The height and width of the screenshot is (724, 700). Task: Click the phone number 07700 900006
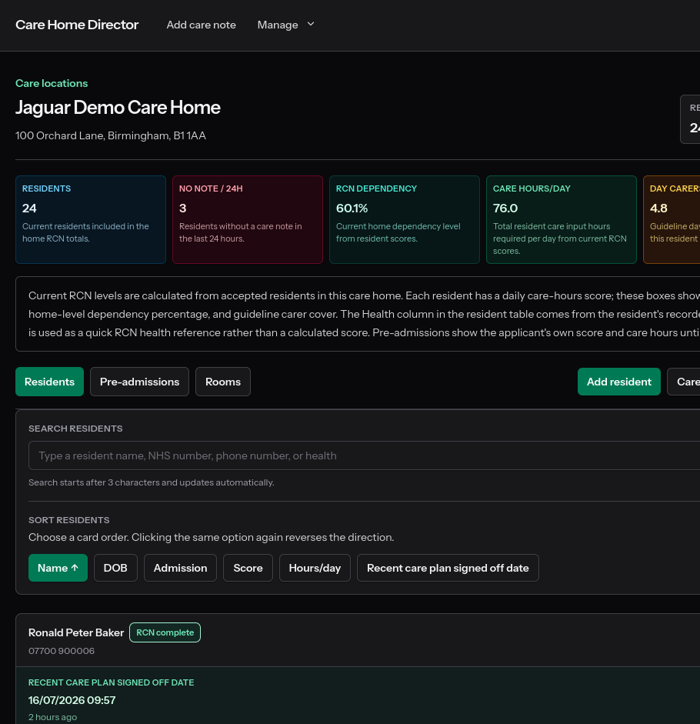coord(62,651)
